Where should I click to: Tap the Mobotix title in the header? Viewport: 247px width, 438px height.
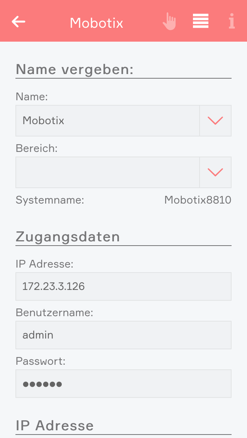[96, 23]
